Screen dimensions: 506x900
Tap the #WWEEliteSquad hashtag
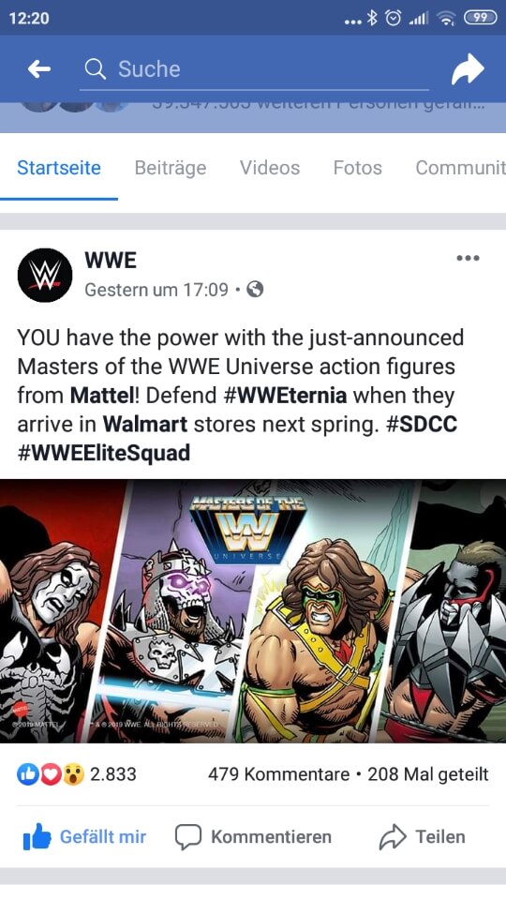click(104, 453)
